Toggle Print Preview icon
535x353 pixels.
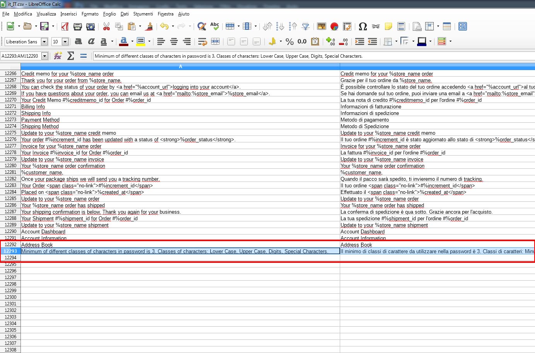pyautogui.click(x=90, y=26)
